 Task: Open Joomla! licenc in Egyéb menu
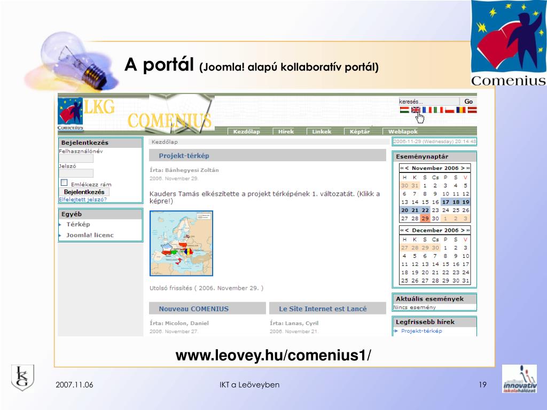pos(90,235)
